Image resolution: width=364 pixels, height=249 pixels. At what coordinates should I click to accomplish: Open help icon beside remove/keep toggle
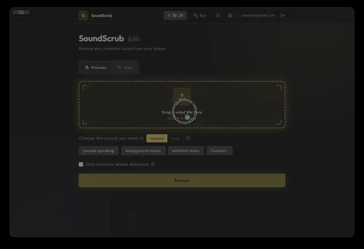(x=188, y=138)
